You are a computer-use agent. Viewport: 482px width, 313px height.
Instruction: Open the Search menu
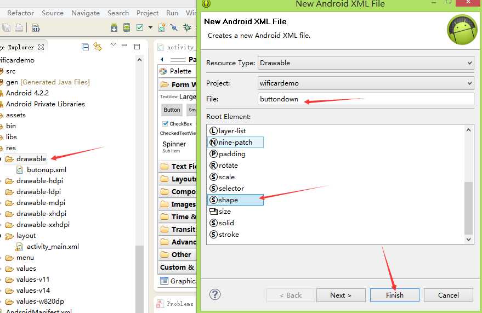118,13
